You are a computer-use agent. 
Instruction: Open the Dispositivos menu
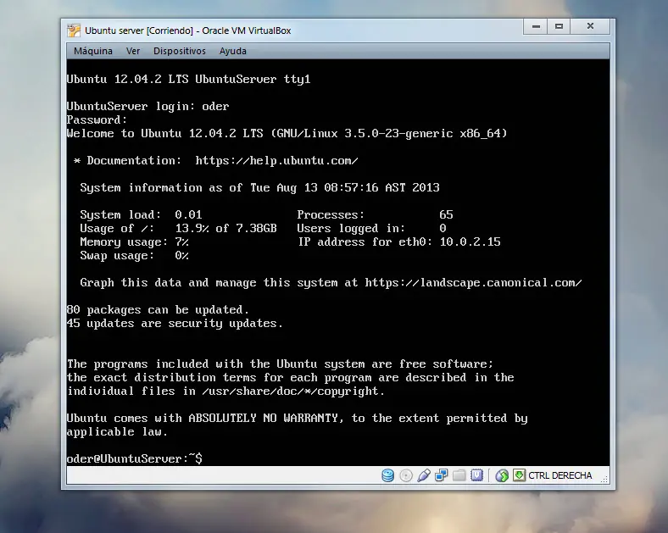pyautogui.click(x=180, y=51)
